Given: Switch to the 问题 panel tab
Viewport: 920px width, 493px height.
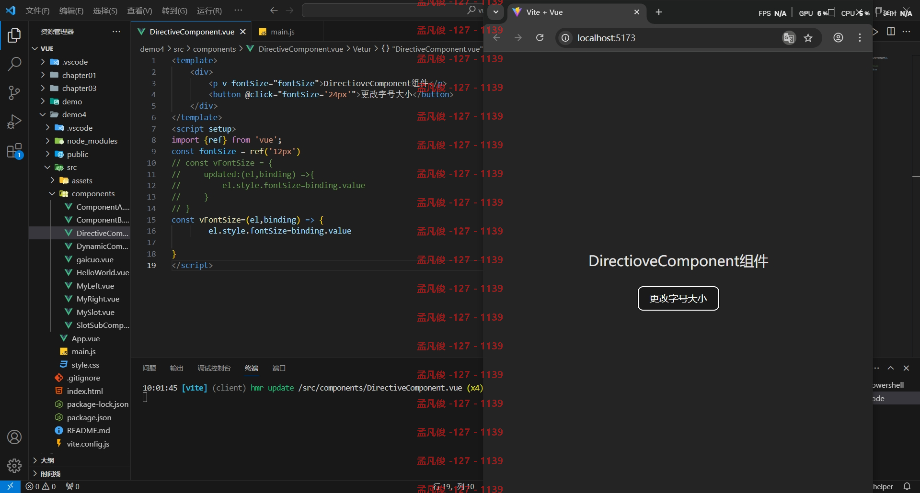Looking at the screenshot, I should (x=149, y=368).
